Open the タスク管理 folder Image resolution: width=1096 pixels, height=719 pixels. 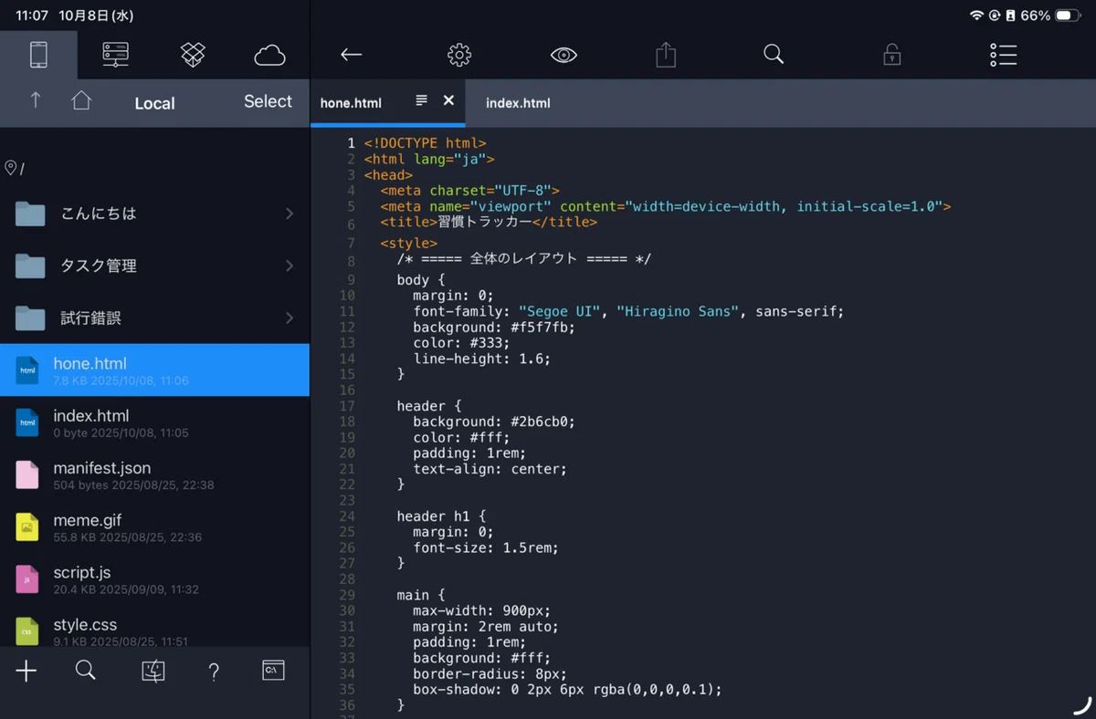click(154, 266)
